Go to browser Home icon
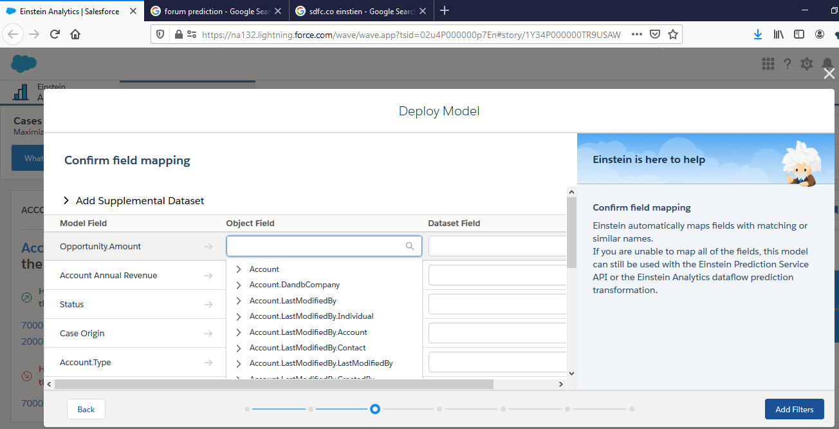Image resolution: width=839 pixels, height=429 pixels. coord(75,35)
